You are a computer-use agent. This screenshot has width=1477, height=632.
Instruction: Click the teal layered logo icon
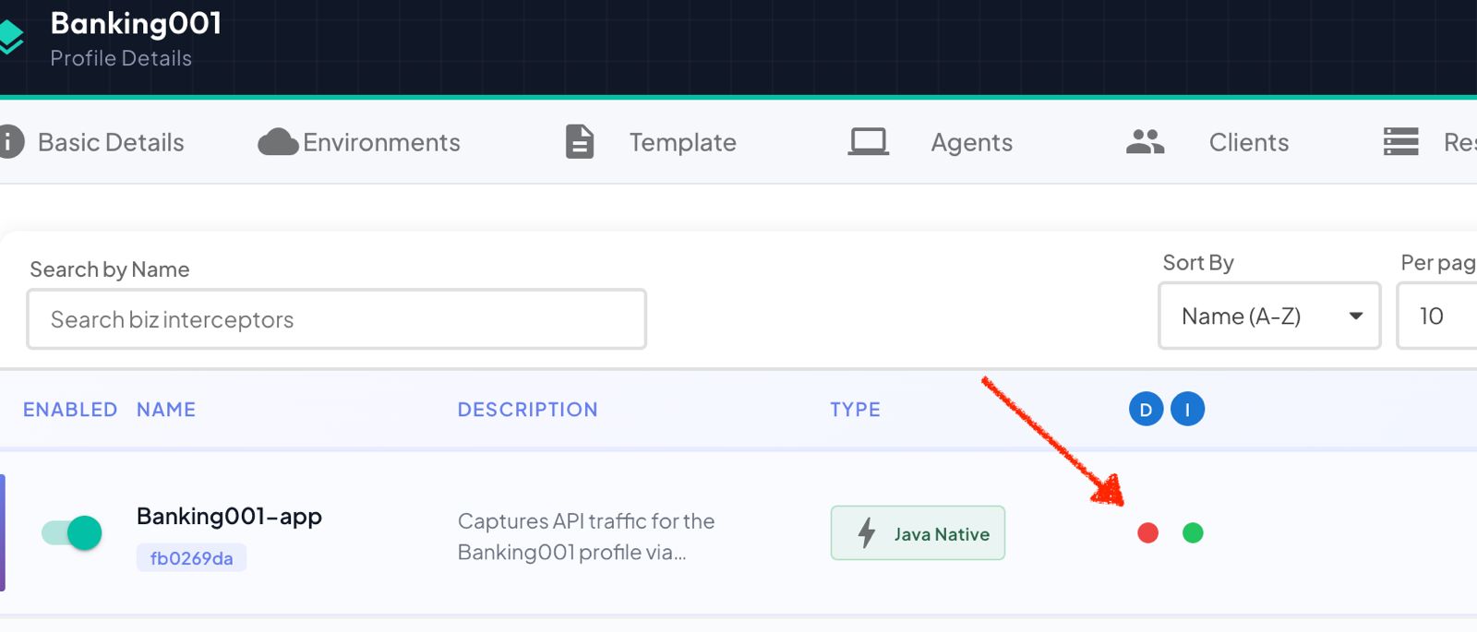tap(10, 37)
